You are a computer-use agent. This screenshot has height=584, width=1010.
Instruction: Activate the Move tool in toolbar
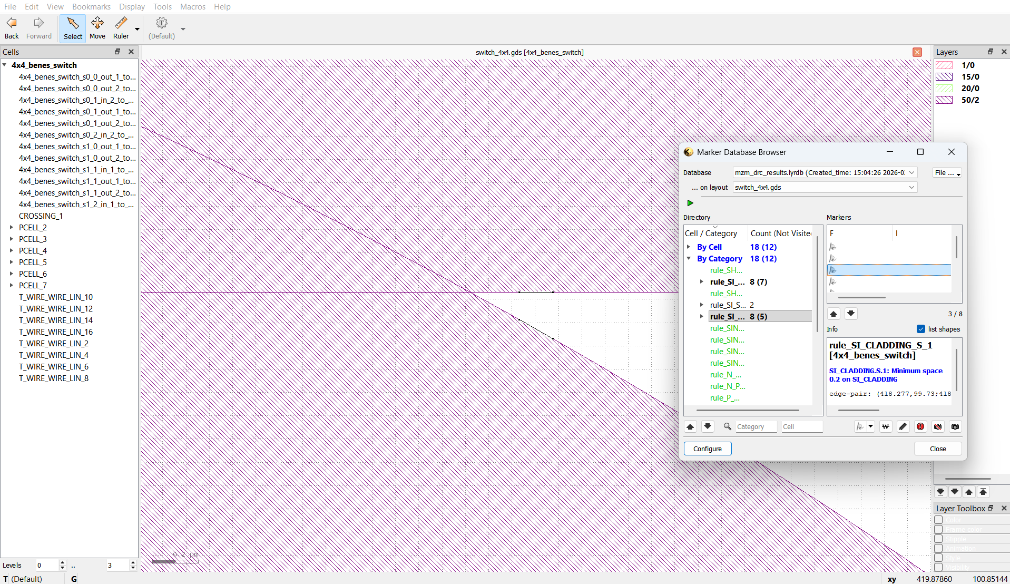click(97, 28)
